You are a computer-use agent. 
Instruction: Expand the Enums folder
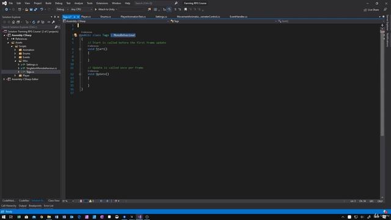coord(15,53)
